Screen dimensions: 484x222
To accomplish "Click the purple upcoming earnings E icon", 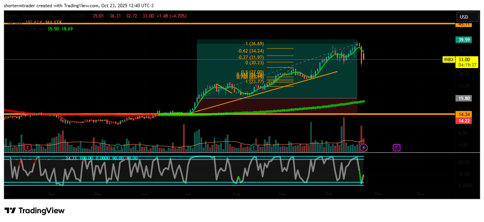I will click(396, 147).
